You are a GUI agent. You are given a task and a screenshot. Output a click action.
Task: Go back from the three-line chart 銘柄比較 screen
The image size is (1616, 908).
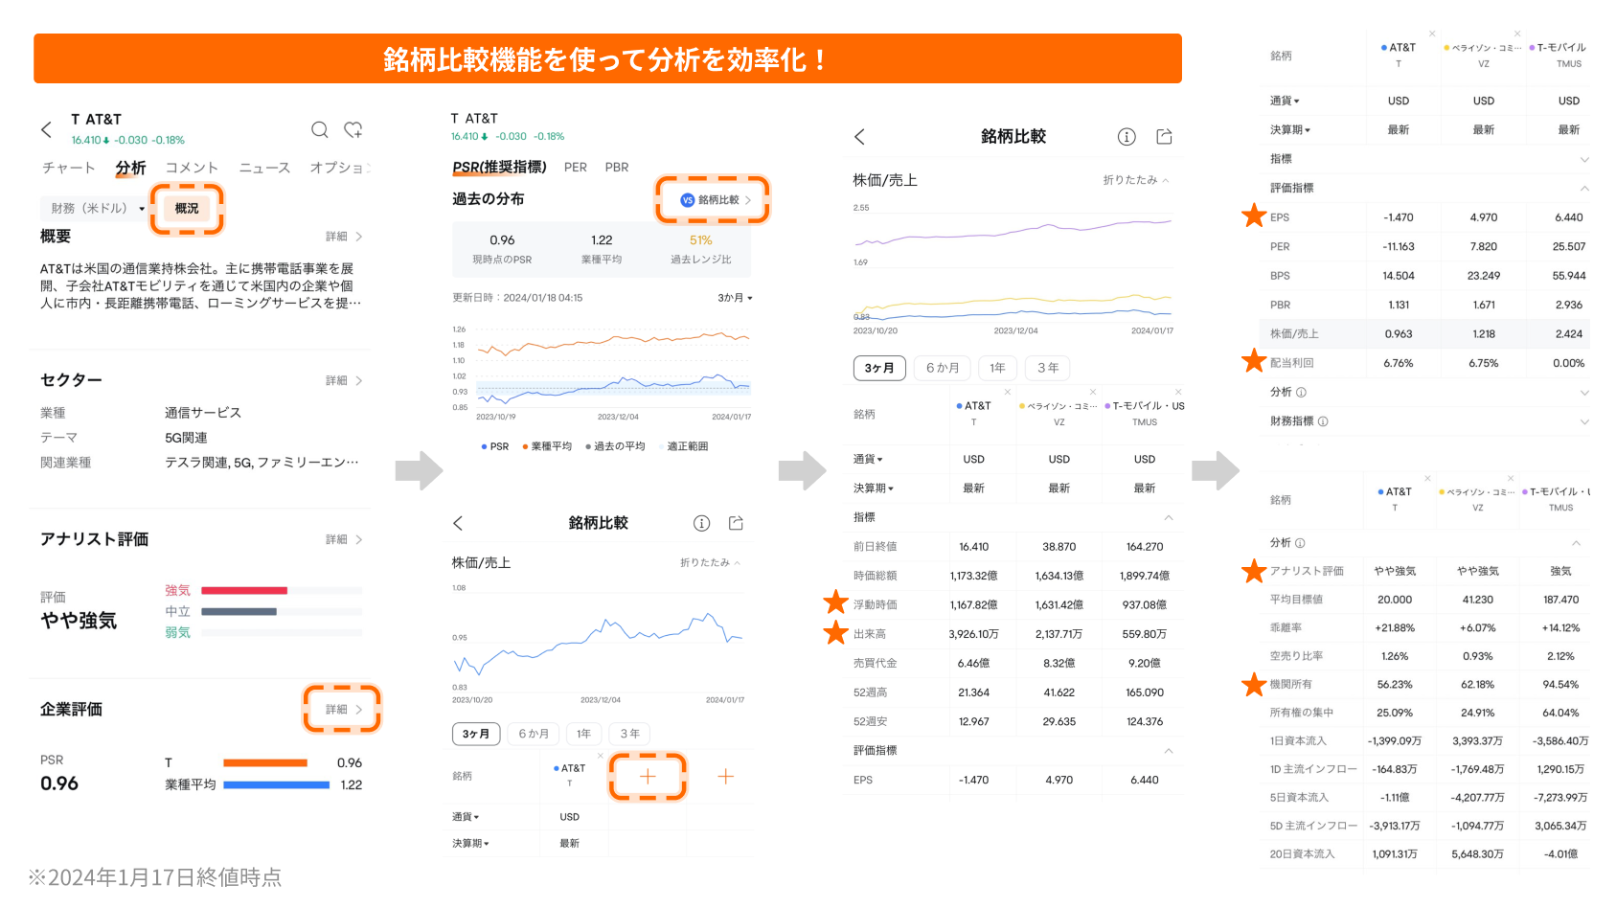(859, 137)
